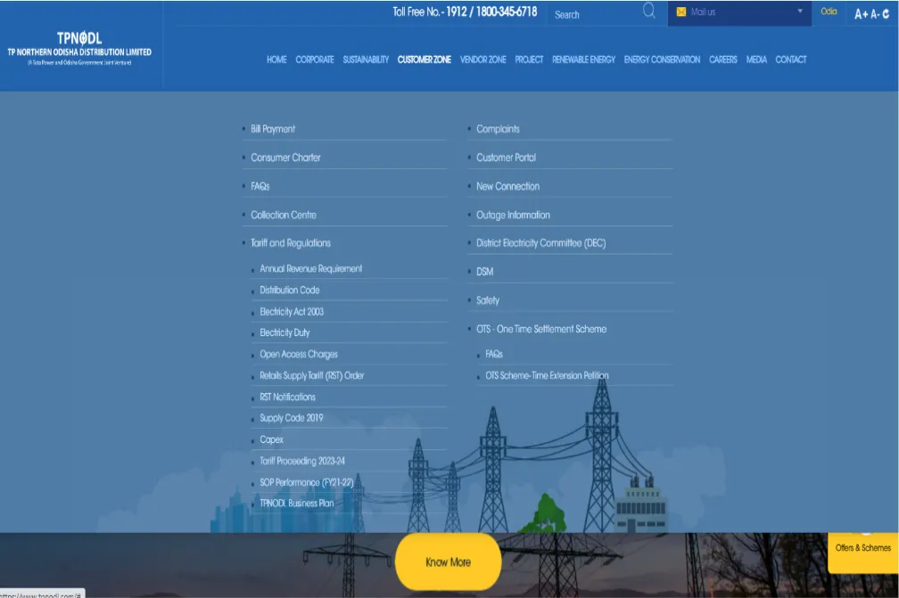Click the A- decrease font size icon
Viewport: 899px width, 598px height.
pos(875,13)
